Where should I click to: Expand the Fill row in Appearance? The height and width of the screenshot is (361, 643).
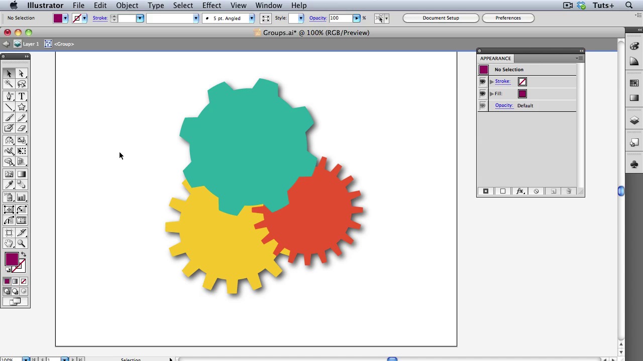(492, 94)
